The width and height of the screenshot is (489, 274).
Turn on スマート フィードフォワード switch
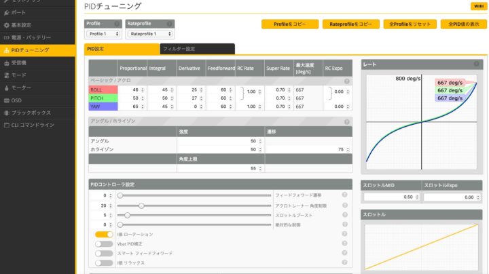pos(104,253)
